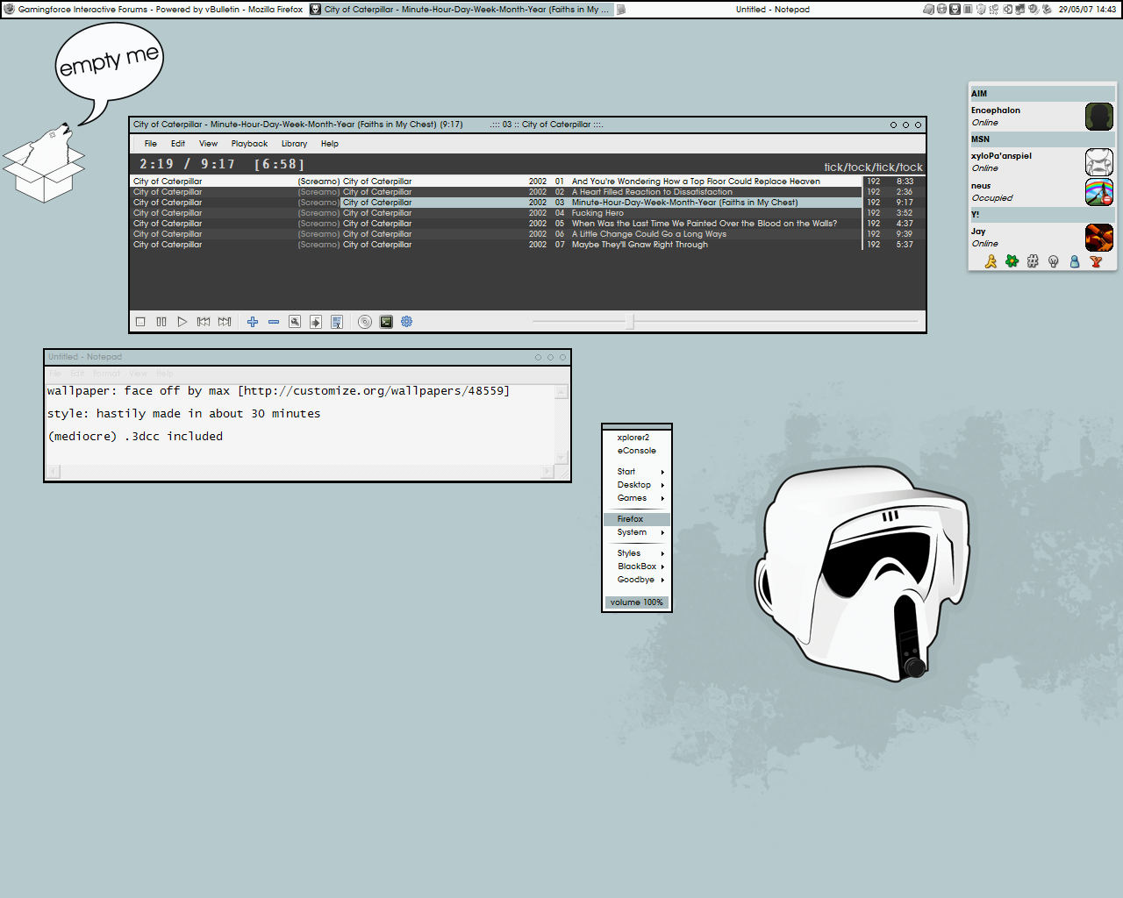1123x898 pixels.
Task: Expand the Styles submenu
Action: click(637, 553)
